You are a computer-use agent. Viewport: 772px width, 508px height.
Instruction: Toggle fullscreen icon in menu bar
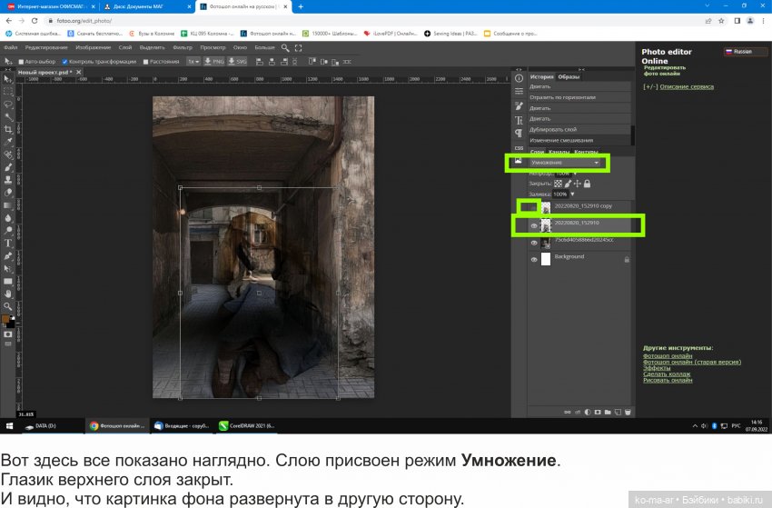[299, 48]
